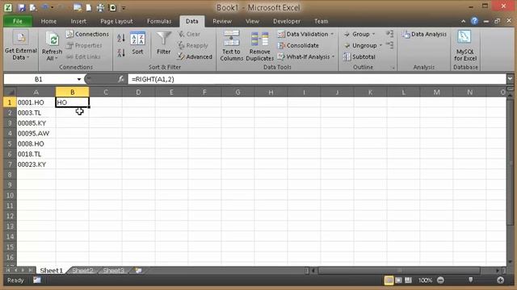Open Excel Help question mark
Viewport: 517px width, 290px height.
click(474, 21)
